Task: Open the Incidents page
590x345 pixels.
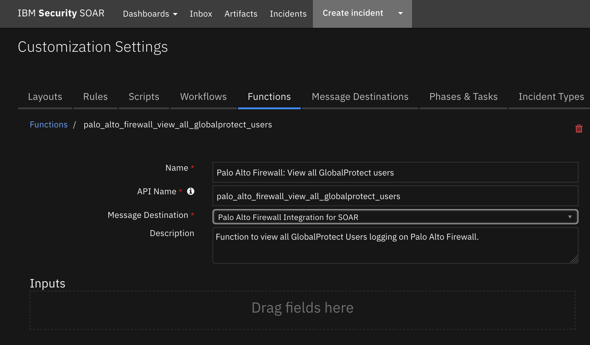Action: (x=288, y=14)
